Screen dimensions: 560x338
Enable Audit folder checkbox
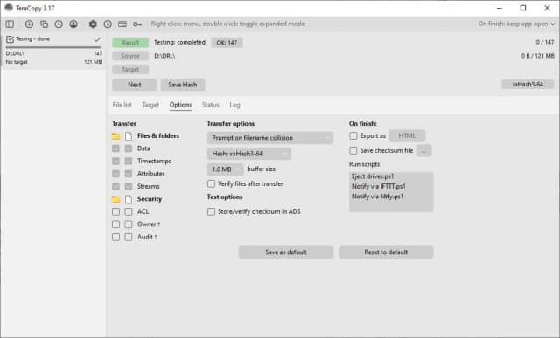[115, 237]
